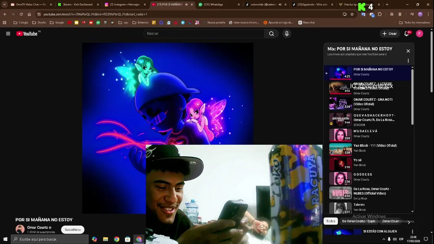Open Chrome apps grid in bookmarks bar
The width and height of the screenshot is (434, 244).
[x=4, y=23]
